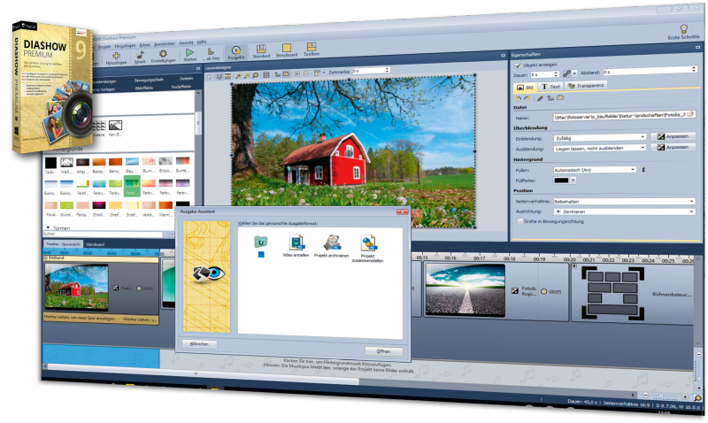Select the red house thumbnail in timeline

pos(76,287)
